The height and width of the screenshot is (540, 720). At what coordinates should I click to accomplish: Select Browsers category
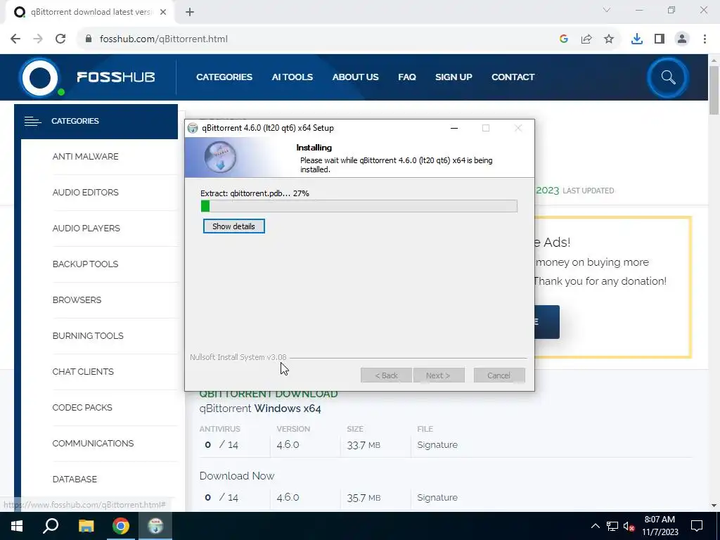(77, 300)
